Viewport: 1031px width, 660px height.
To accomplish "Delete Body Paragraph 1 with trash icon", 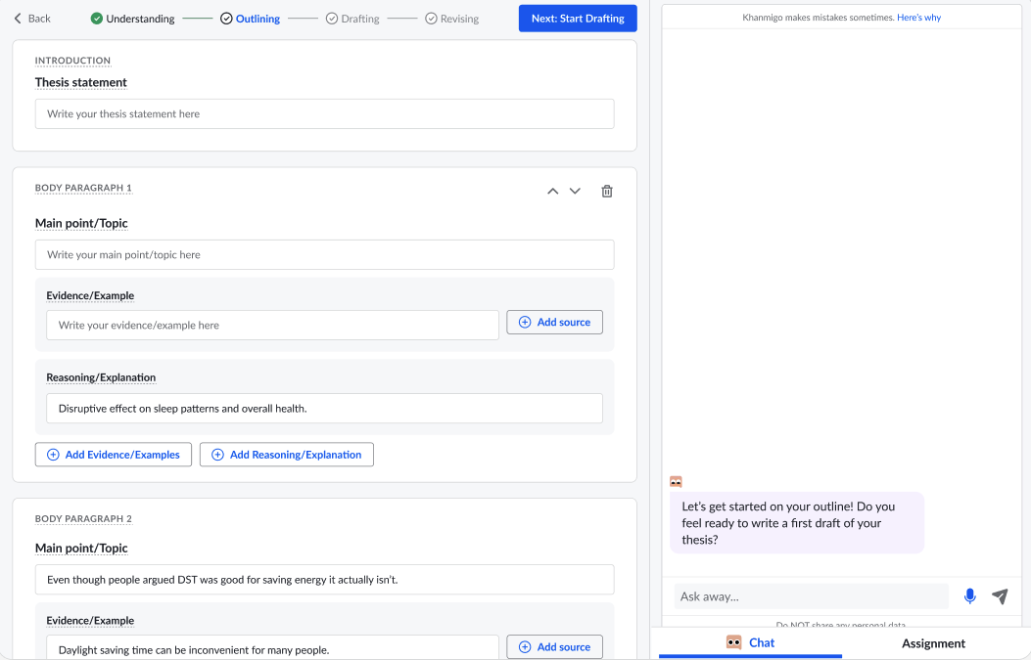I will point(607,191).
